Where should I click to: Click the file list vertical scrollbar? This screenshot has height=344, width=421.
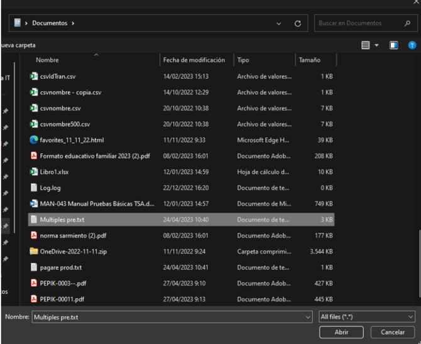[419, 263]
